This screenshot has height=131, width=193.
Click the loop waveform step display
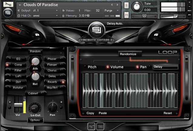[x=130, y=91]
